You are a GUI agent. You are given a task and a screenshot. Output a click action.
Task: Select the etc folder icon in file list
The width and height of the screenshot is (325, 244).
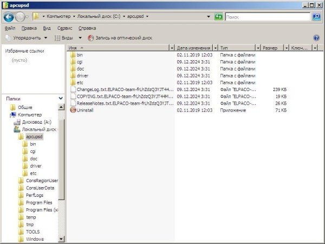[73, 82]
